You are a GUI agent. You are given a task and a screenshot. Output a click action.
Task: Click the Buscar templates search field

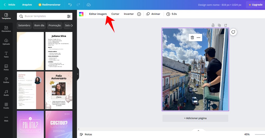tap(45, 16)
